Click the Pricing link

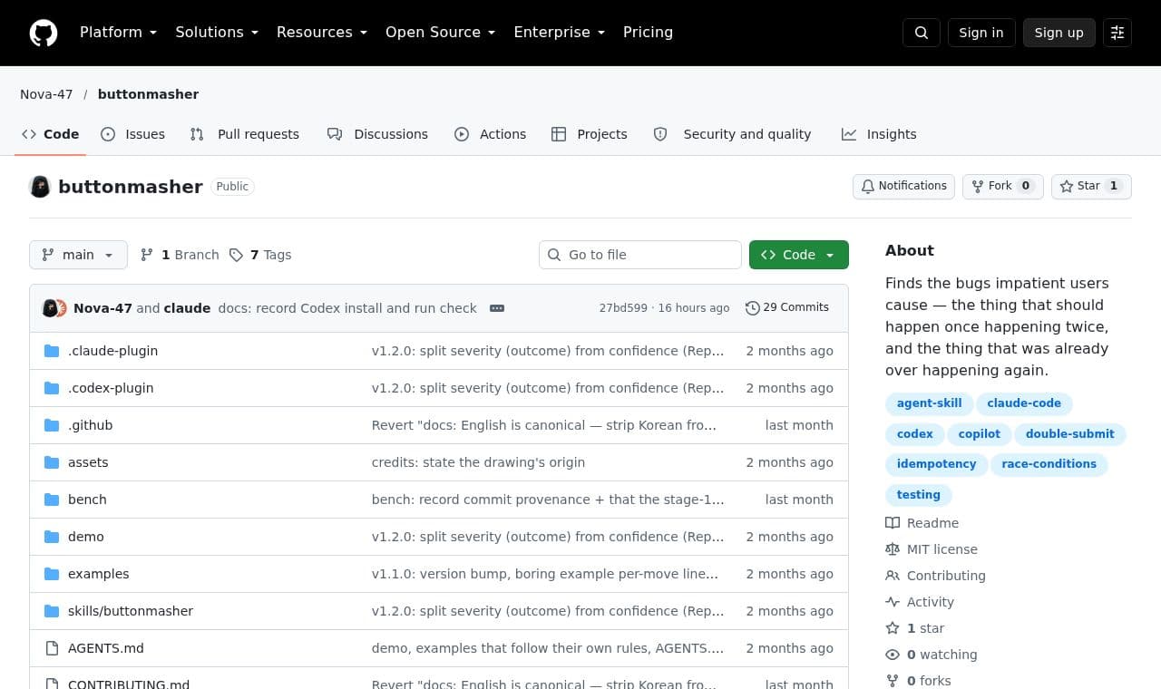[x=648, y=33]
